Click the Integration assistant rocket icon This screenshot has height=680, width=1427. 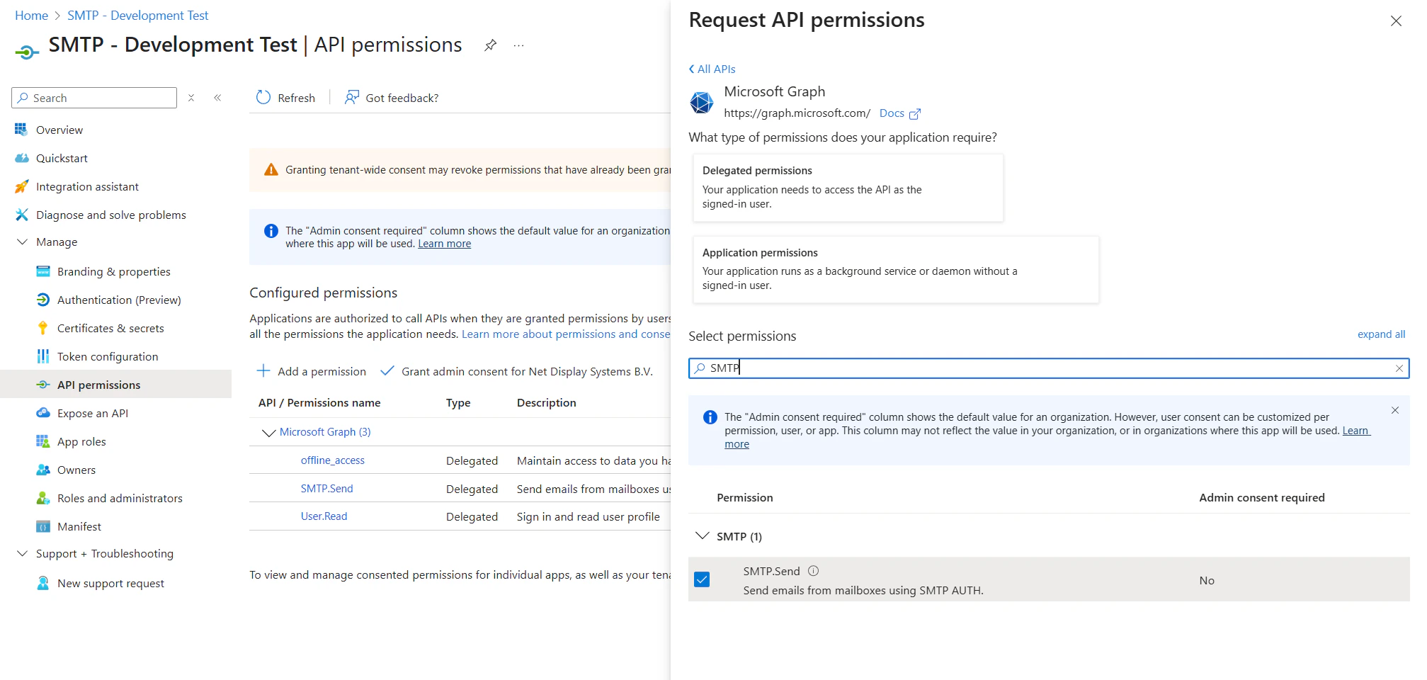(21, 186)
